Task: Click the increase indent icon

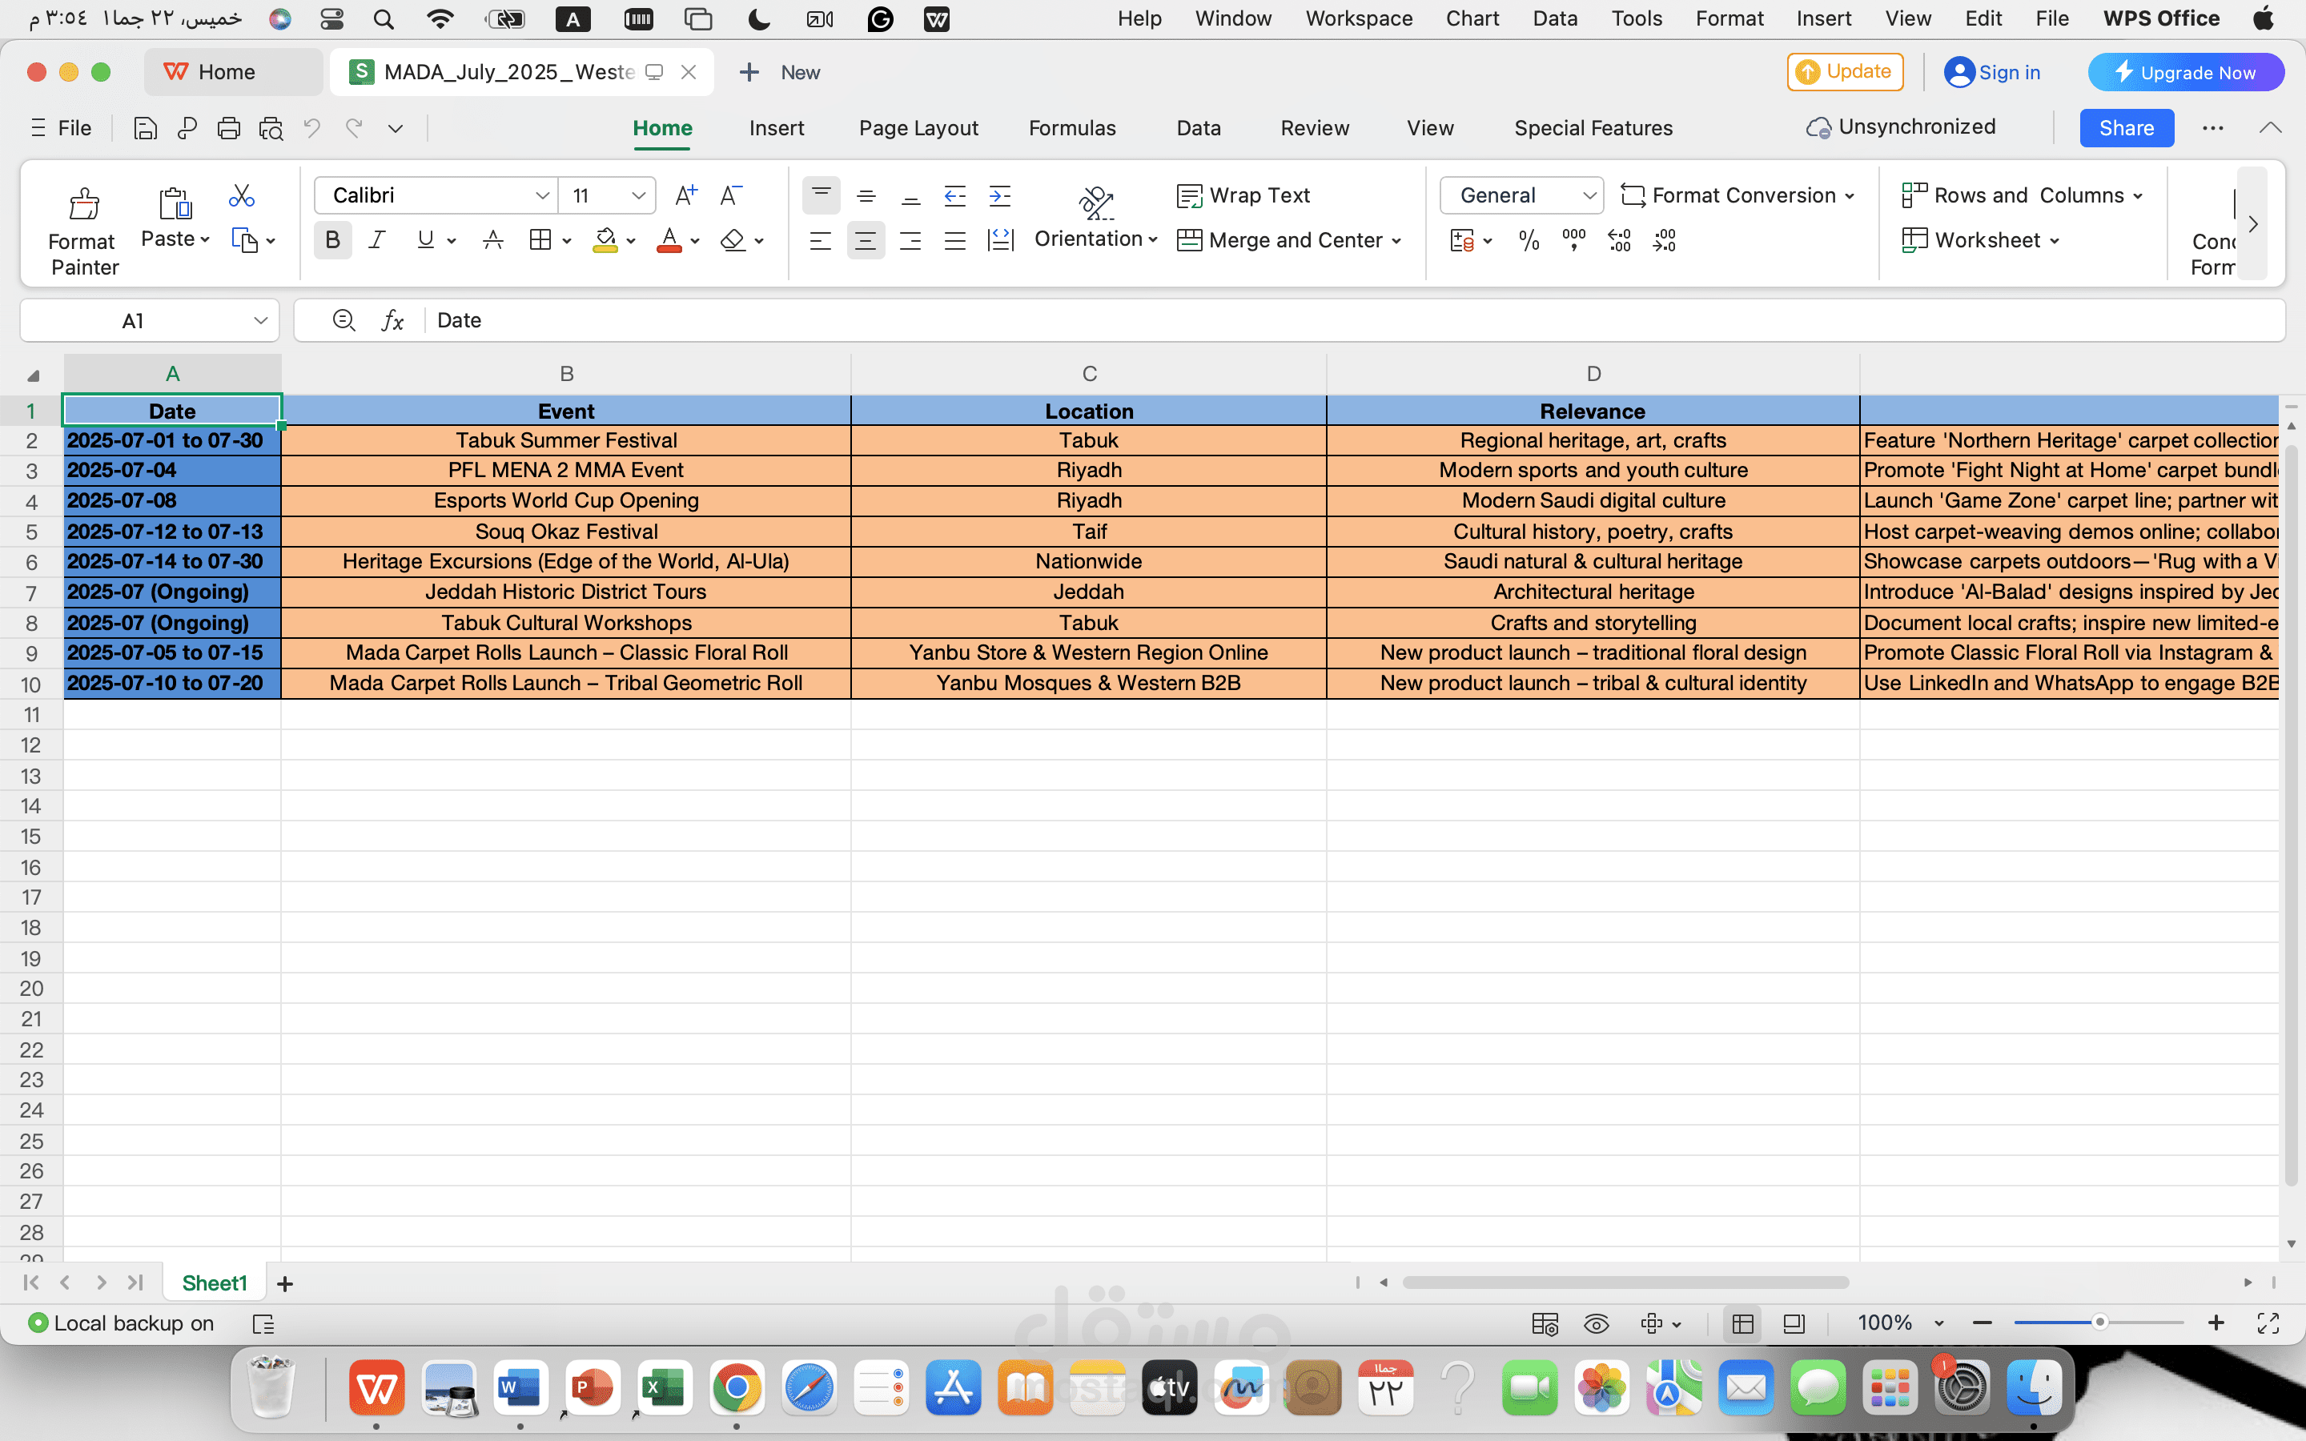Action: point(999,196)
